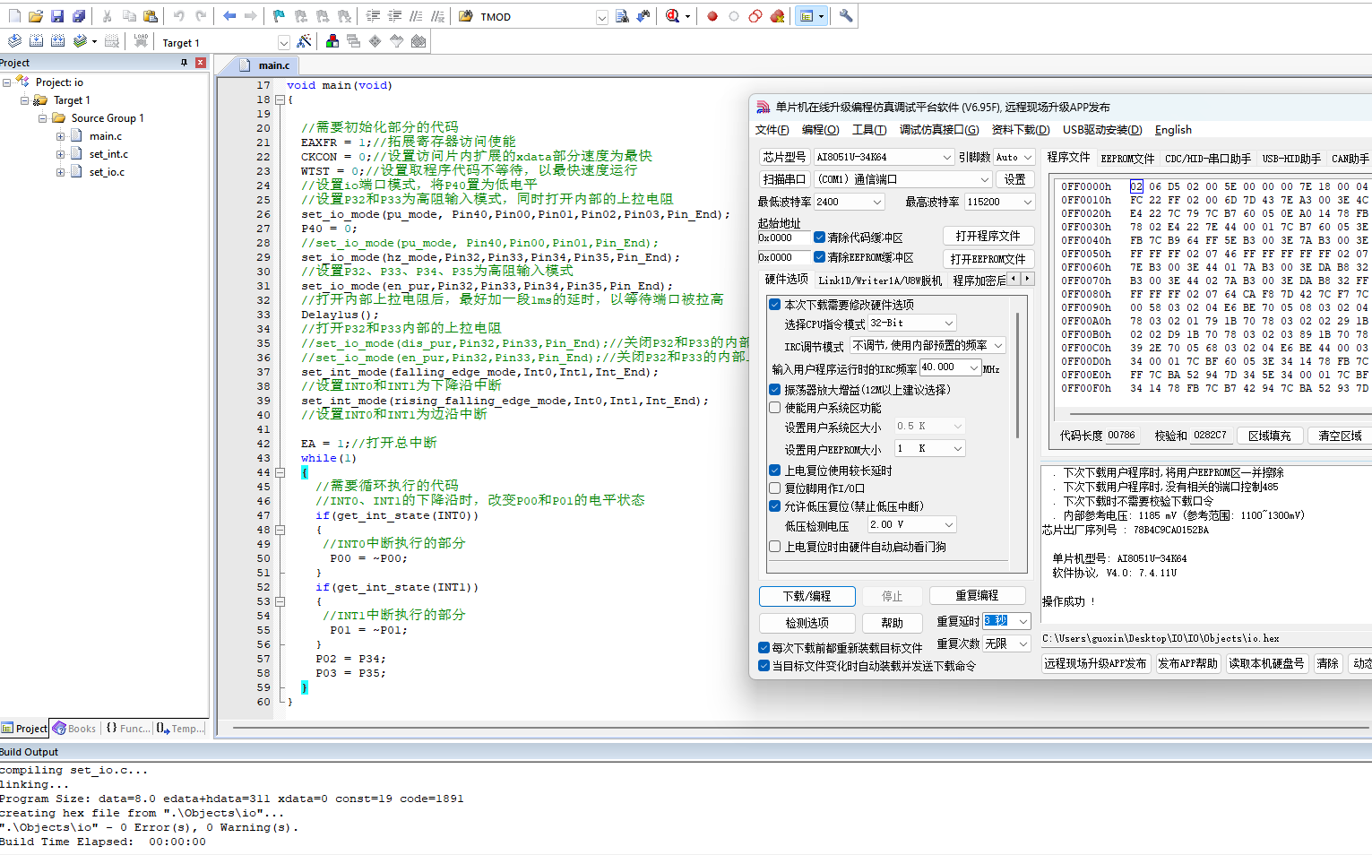This screenshot has width=1372, height=855.
Task: Expand the 最高波特率 115200 dropdown
Action: (1000, 202)
